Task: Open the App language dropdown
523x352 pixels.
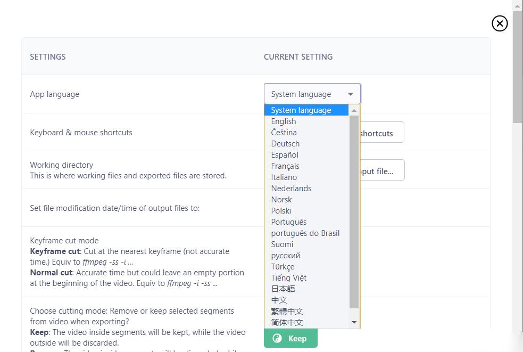Action: pos(312,94)
